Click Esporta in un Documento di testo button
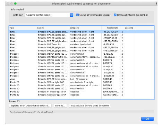The image size is (162, 128). [30, 106]
